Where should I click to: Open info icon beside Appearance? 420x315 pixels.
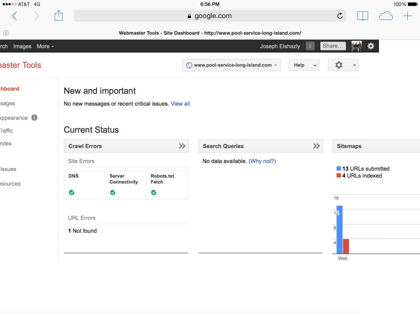[x=34, y=118]
